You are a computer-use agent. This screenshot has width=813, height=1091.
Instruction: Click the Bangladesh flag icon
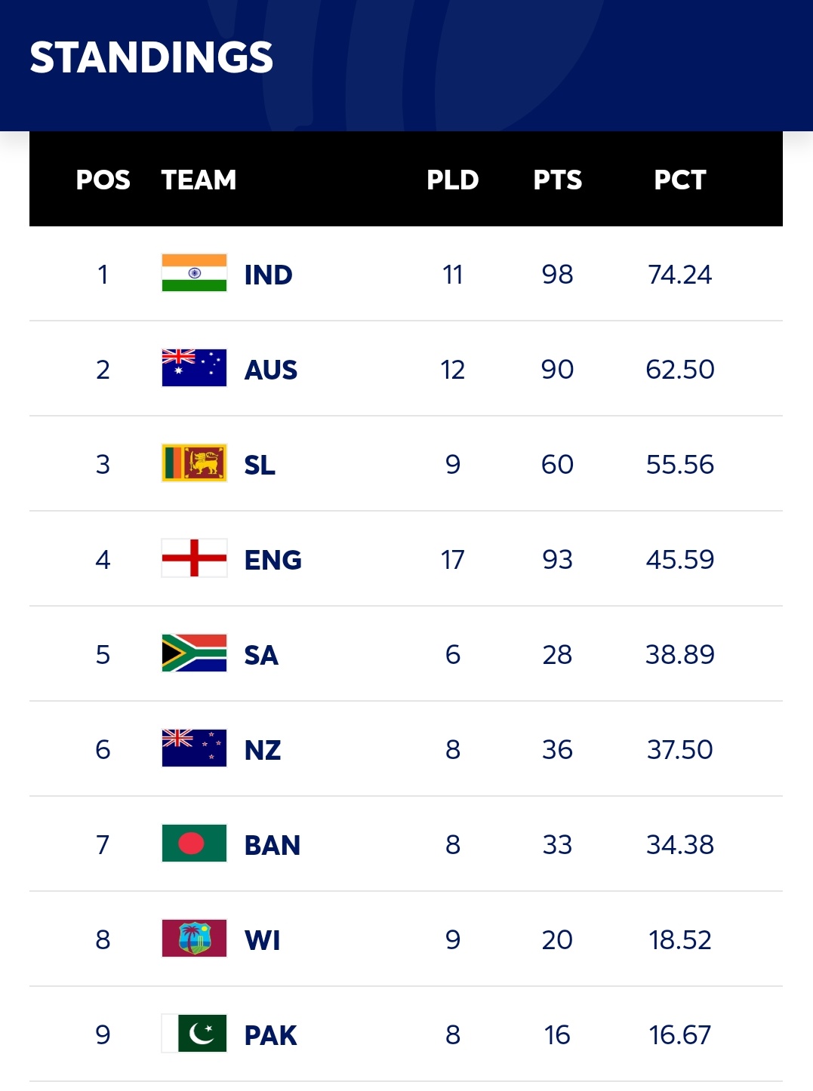(194, 844)
